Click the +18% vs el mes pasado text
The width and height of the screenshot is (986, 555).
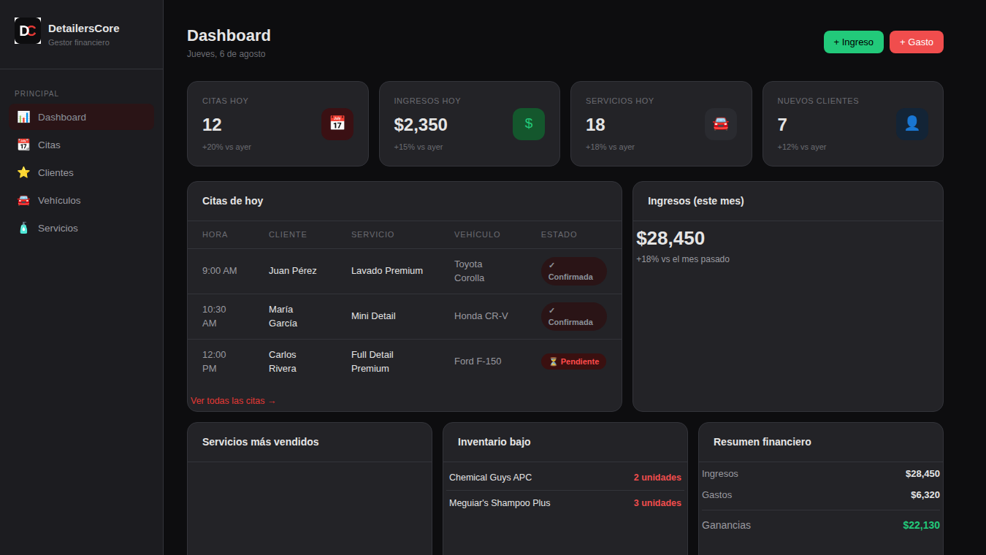683,259
